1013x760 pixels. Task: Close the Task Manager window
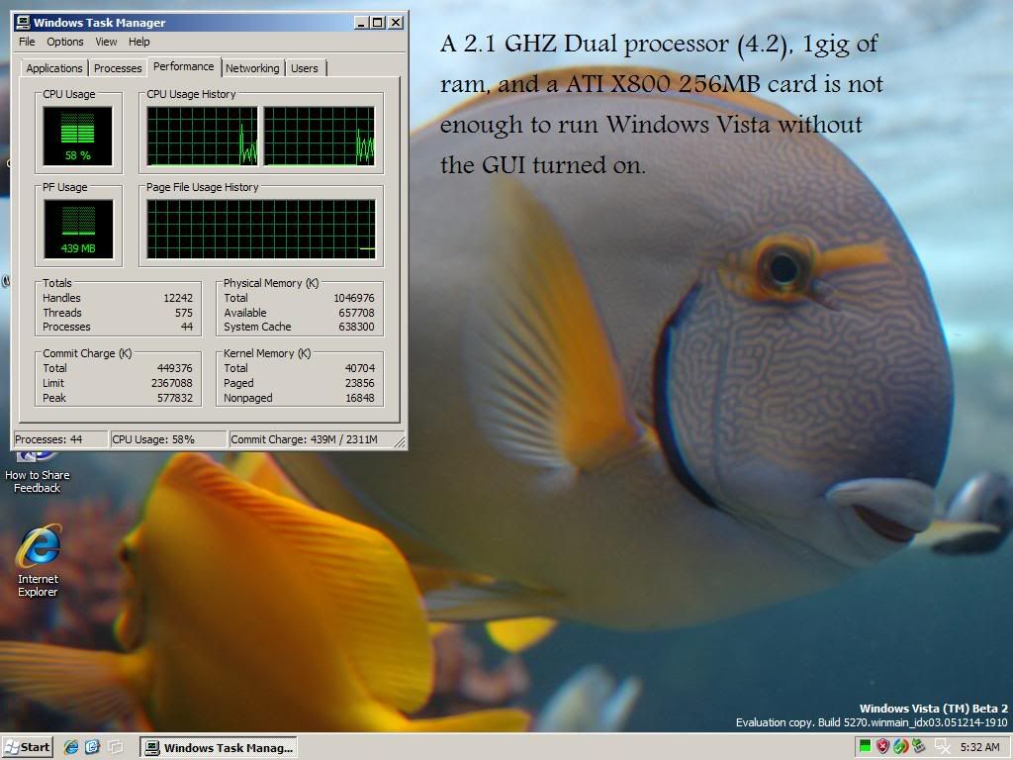(x=396, y=23)
